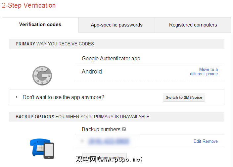
Task: Expand the "Don't want to use the app" arrow
Action: pos(17,97)
